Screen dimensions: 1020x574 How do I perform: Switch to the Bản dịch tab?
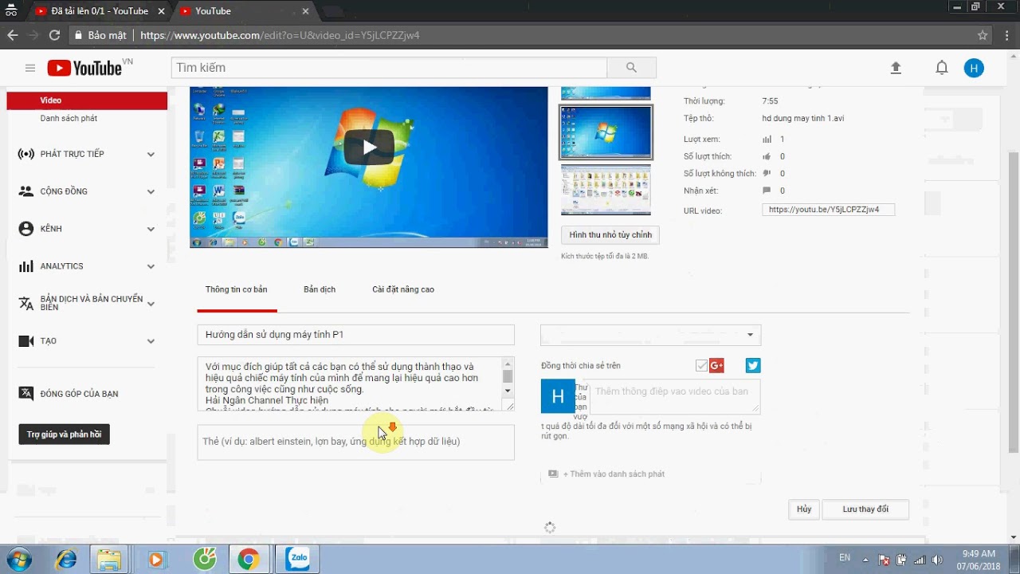(x=320, y=289)
